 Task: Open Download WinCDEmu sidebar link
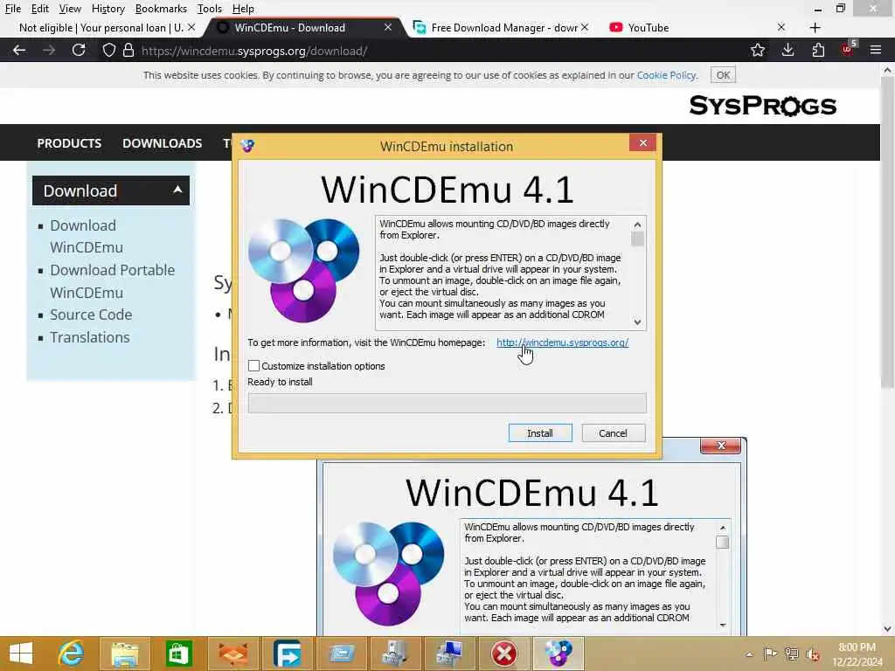[87, 236]
